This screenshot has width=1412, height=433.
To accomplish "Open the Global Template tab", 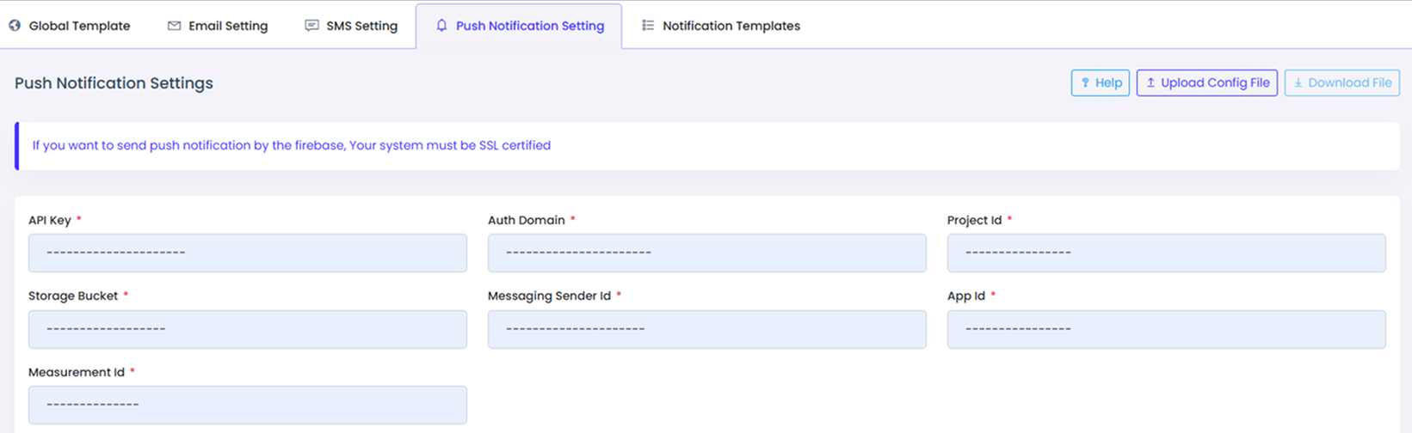I will point(79,26).
